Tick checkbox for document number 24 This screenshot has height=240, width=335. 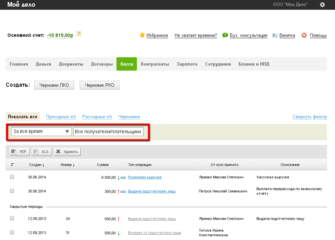12,218
